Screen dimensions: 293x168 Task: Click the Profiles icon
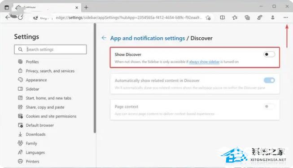coord(20,62)
